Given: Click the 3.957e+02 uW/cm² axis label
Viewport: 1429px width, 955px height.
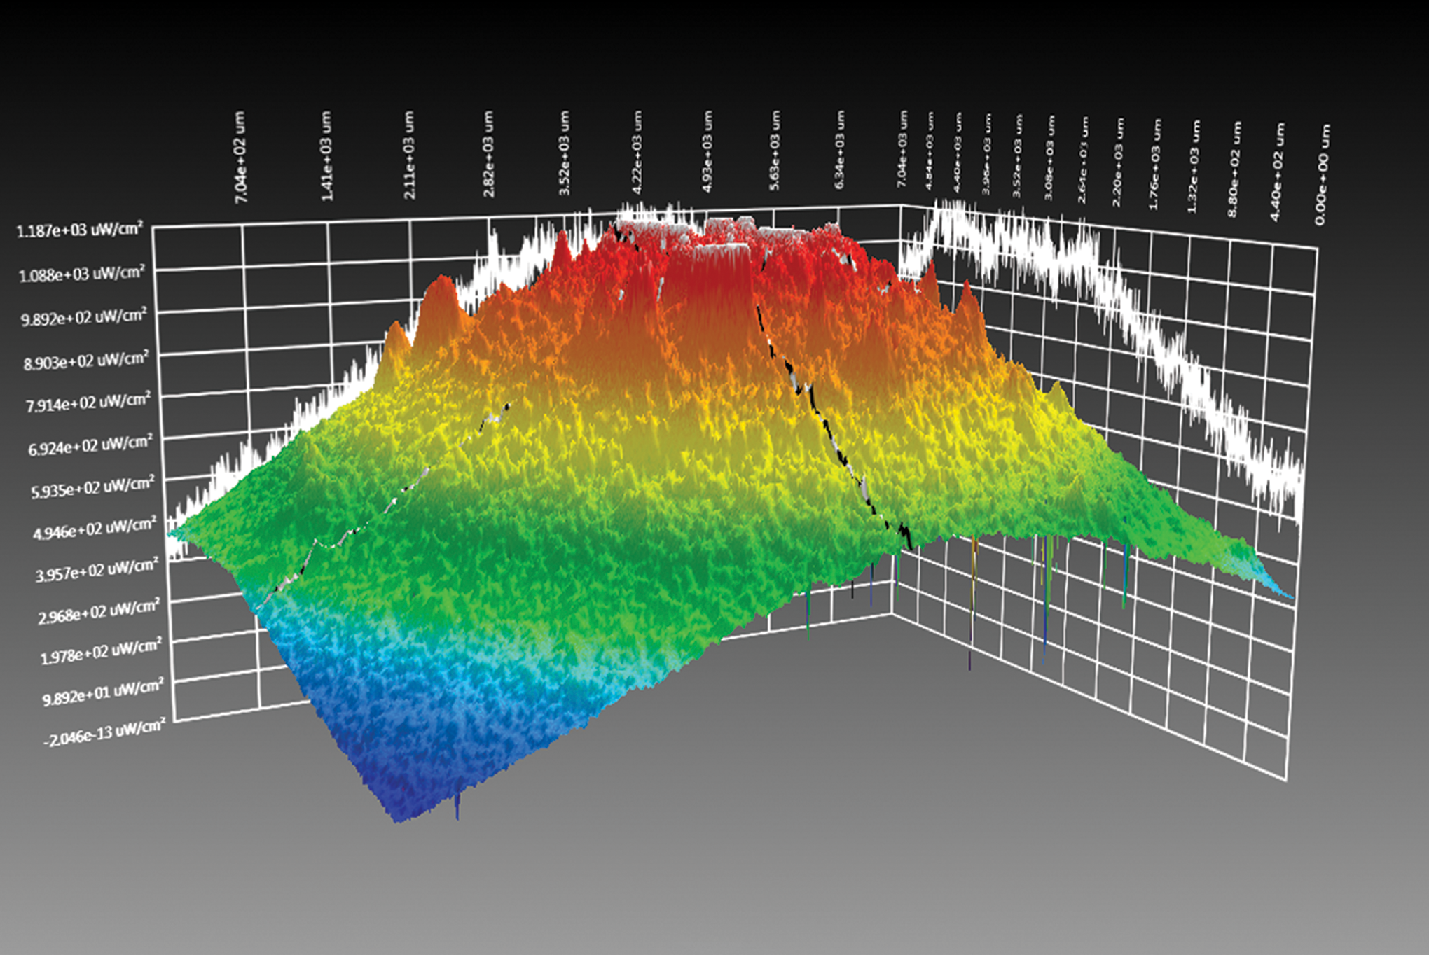Looking at the screenshot, I should coord(97,570).
